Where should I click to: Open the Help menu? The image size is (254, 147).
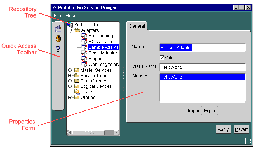point(70,16)
